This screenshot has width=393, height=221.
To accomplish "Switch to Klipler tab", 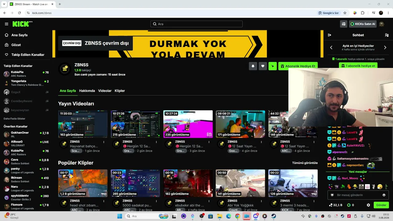I will click(120, 91).
